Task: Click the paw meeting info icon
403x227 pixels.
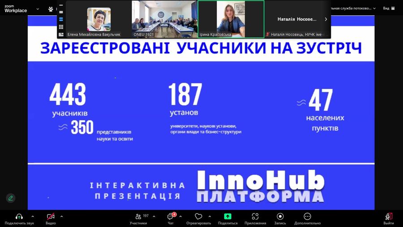Action: [51, 9]
